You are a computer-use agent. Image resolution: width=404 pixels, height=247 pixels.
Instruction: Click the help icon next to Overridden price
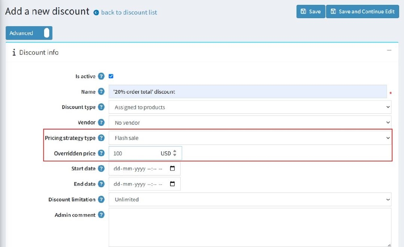coord(101,153)
